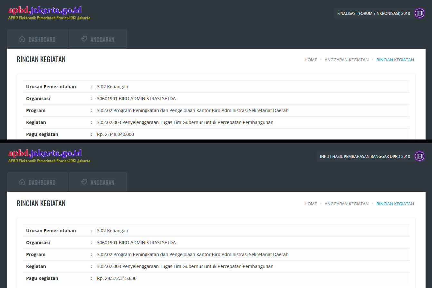Click the Anggaran gavel icon in the Finalisasi view
The width and height of the screenshot is (432, 288).
(84, 39)
